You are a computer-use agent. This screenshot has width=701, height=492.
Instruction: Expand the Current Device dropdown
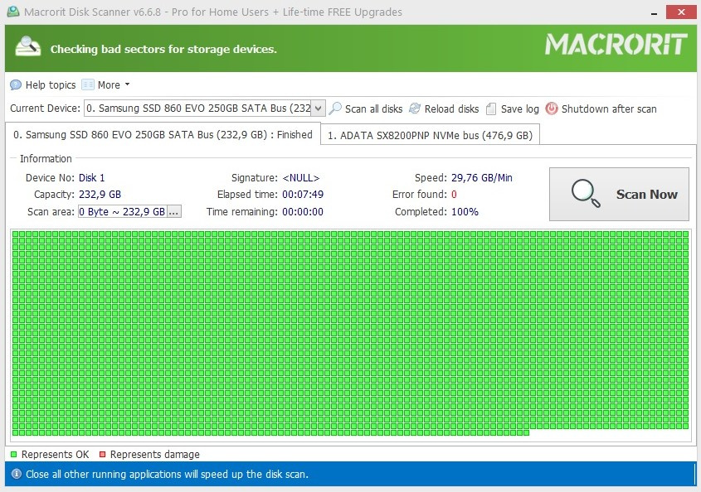pos(318,109)
